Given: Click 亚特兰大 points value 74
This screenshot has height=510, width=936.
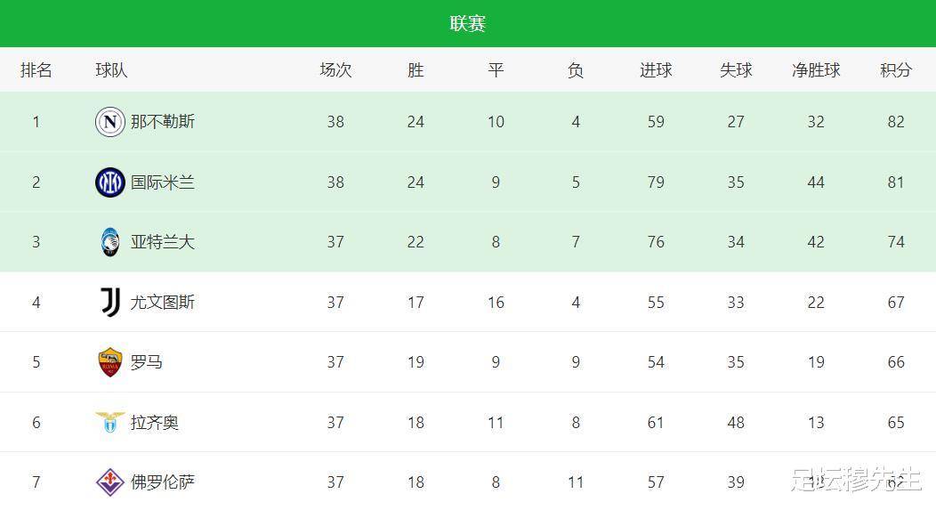Looking at the screenshot, I should click(x=896, y=242).
